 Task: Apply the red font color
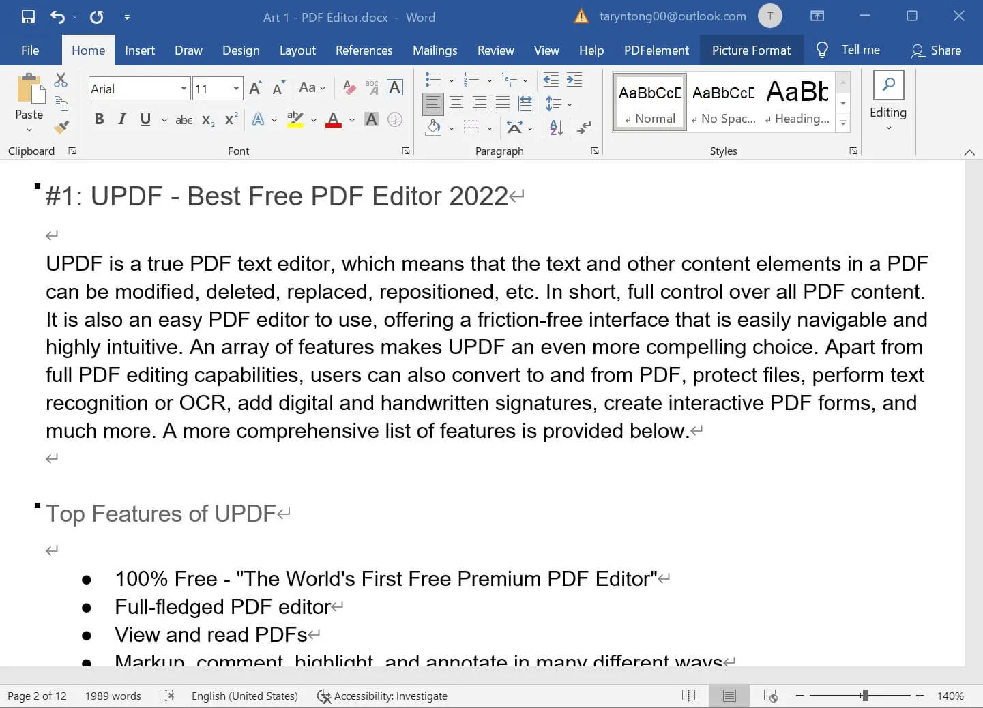(x=334, y=120)
